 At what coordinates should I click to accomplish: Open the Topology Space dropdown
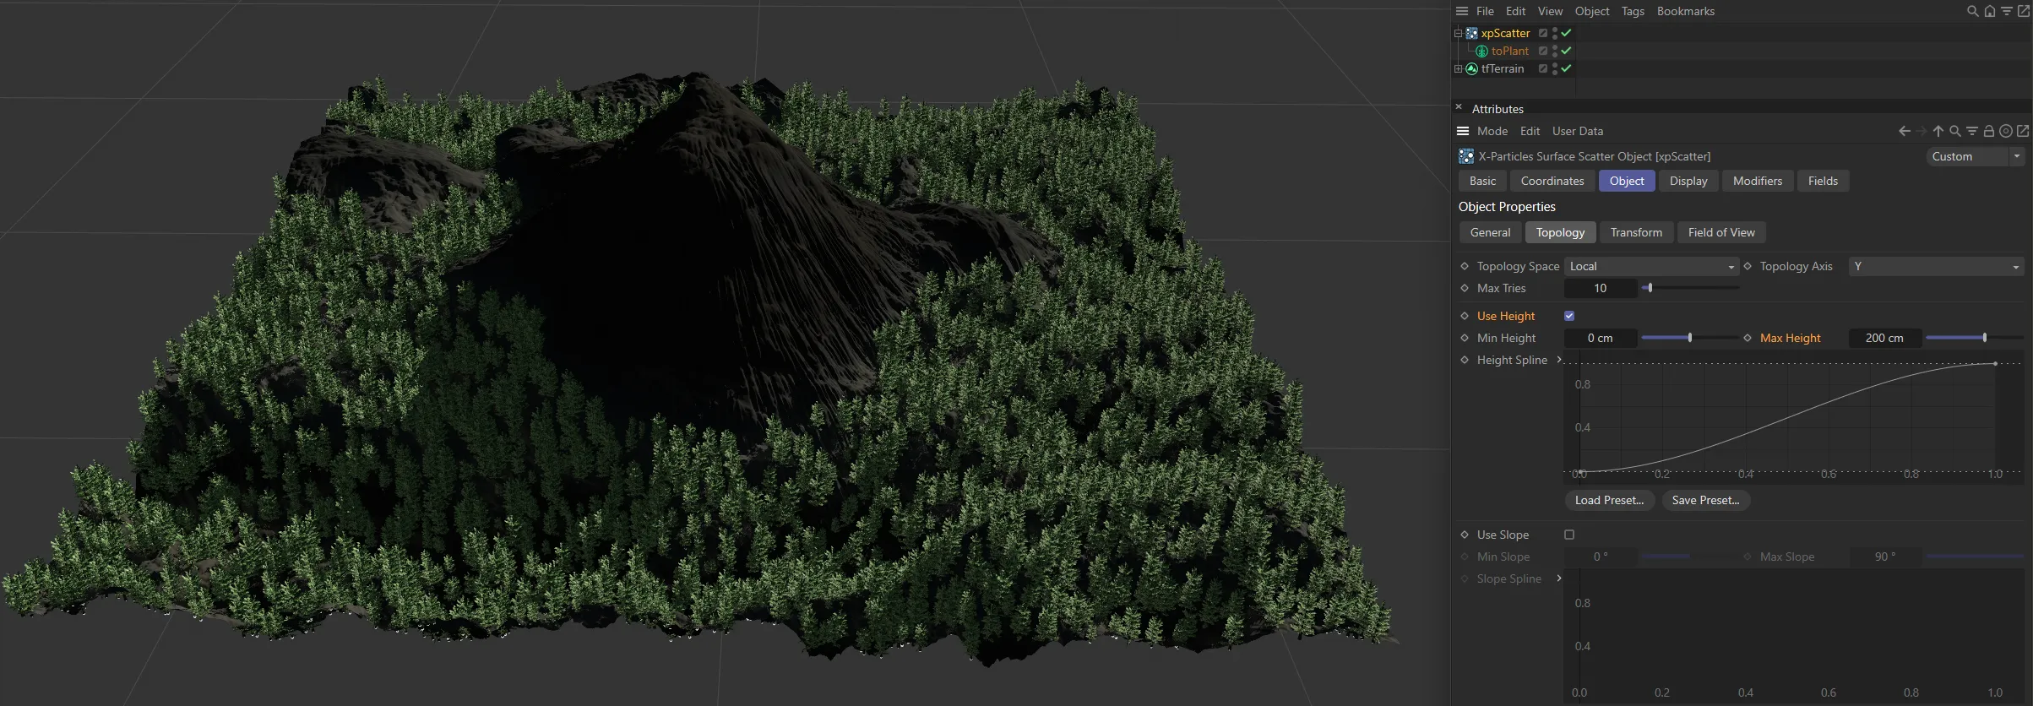1651,266
